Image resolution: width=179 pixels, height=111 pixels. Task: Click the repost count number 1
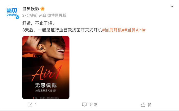[x=36, y=105]
